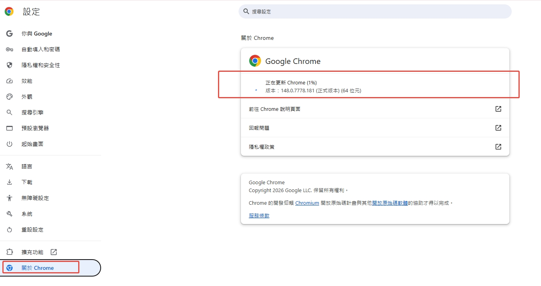Select 關於 Chrome sidebar item
This screenshot has height=286, width=541.
51,268
